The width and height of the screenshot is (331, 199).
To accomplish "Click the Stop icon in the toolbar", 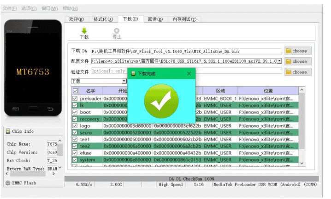I will tap(117, 30).
